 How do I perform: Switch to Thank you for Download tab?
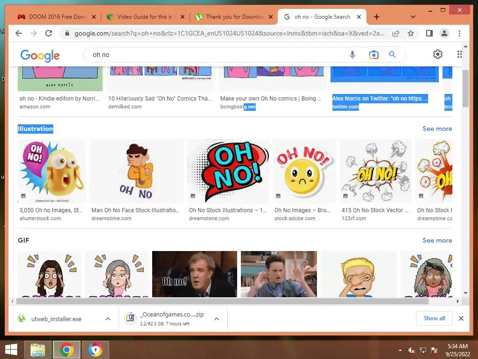coord(233,17)
